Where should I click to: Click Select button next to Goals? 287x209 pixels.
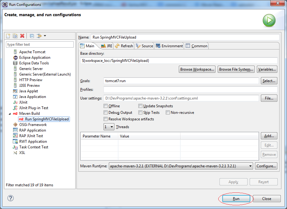pos(269,81)
